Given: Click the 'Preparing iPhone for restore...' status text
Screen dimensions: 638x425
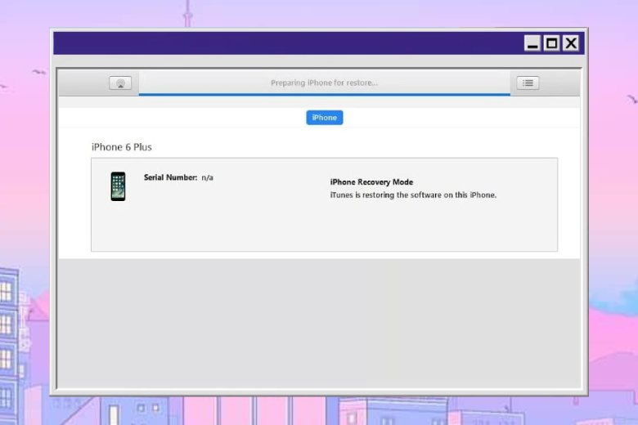Looking at the screenshot, I should pyautogui.click(x=324, y=83).
